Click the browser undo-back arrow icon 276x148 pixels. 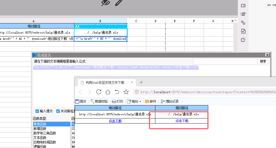117,92
